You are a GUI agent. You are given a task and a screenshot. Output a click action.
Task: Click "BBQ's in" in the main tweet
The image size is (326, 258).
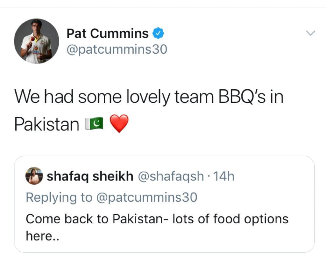point(250,97)
